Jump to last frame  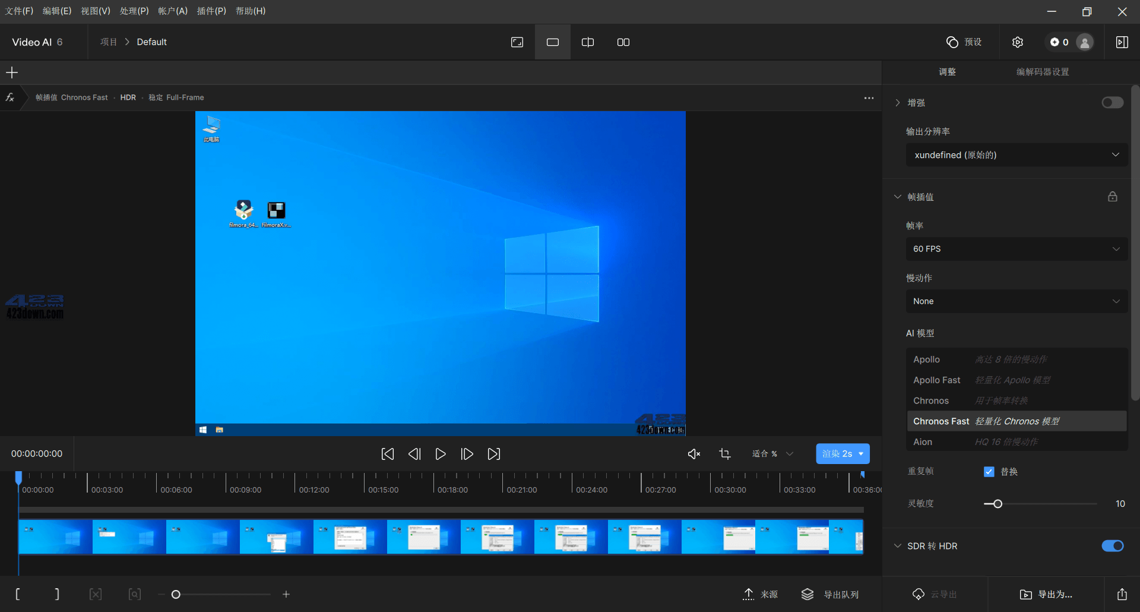coord(494,454)
